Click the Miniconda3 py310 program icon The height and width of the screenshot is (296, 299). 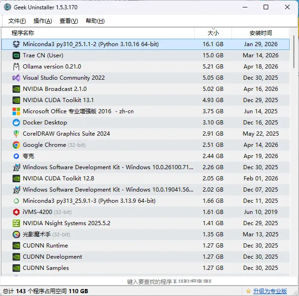pos(16,44)
